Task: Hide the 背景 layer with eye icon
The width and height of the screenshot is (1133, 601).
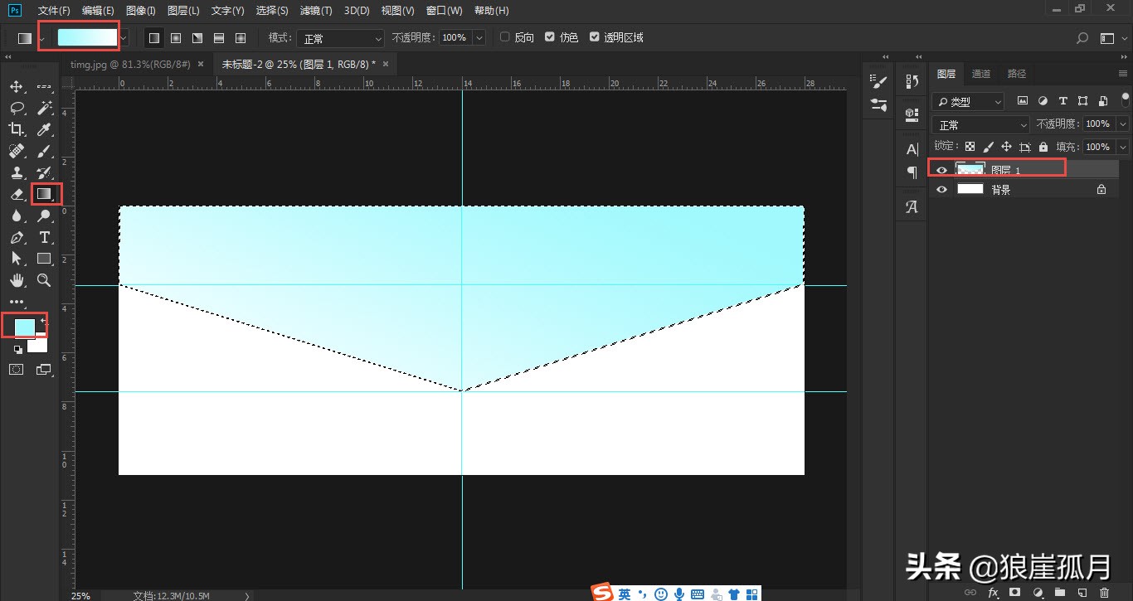Action: 941,189
